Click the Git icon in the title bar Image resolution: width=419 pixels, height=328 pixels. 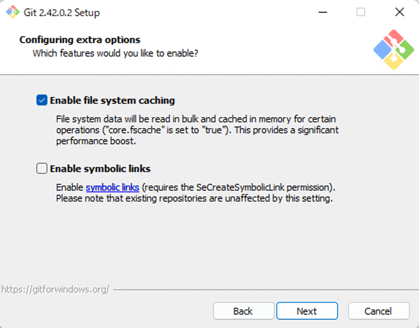(x=13, y=13)
